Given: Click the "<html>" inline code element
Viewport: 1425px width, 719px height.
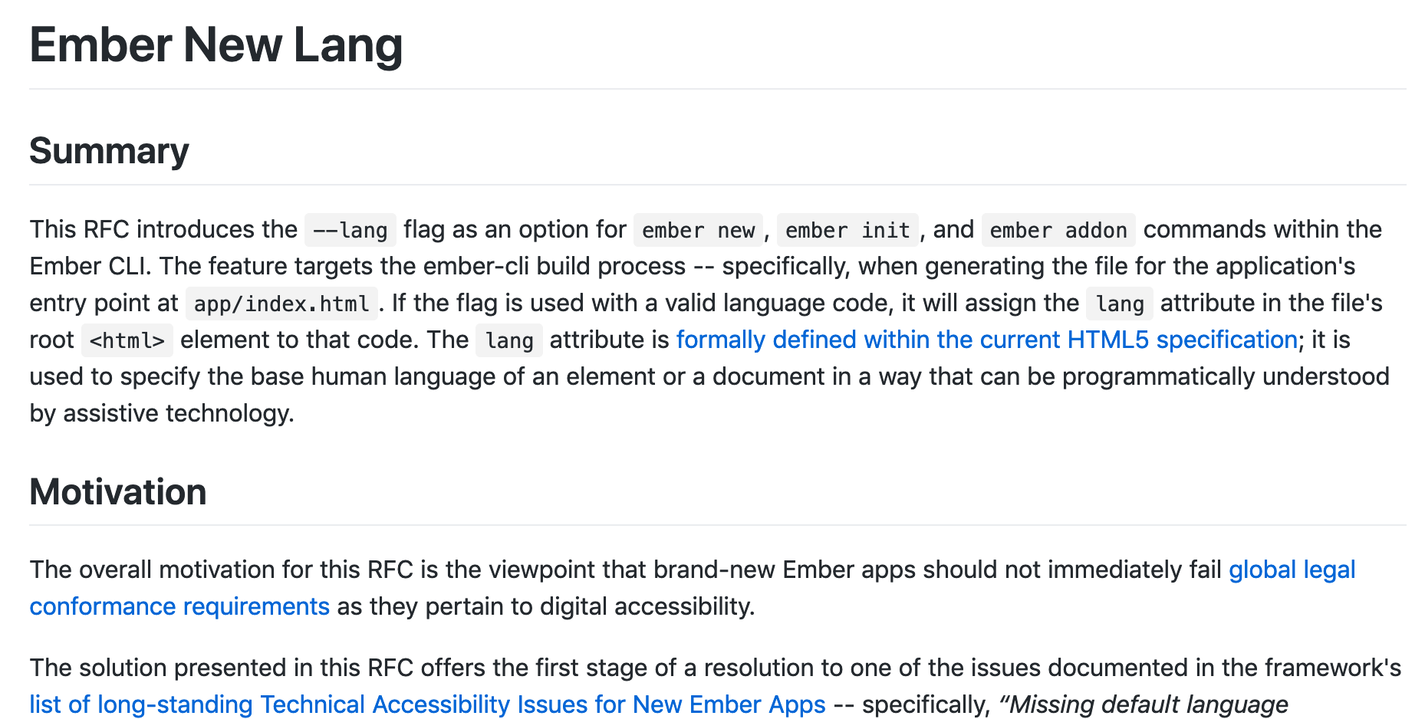Looking at the screenshot, I should [127, 340].
